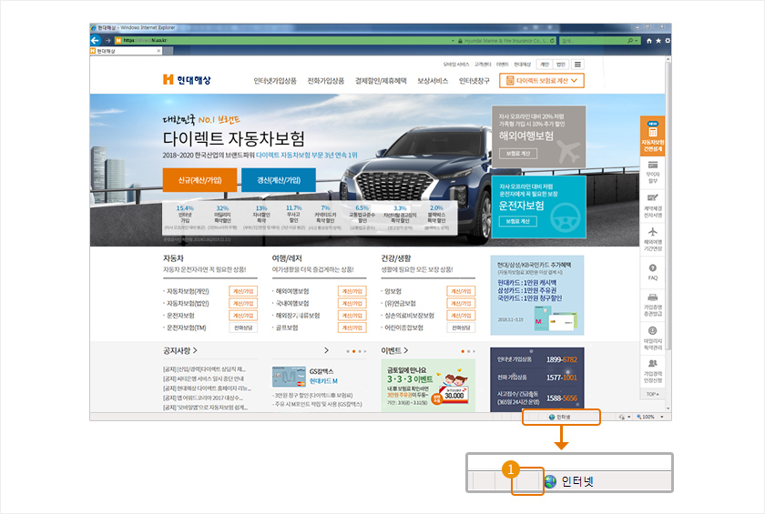Click the 무이자 할부 card sidebar icon

pyautogui.click(x=652, y=172)
